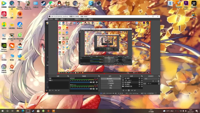
Task: Show hidden system tray icons chevron
Action: (176, 111)
